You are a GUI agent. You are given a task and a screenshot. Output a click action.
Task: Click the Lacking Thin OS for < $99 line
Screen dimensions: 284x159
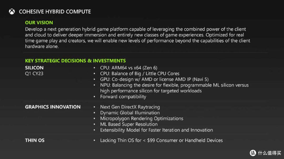point(161,140)
